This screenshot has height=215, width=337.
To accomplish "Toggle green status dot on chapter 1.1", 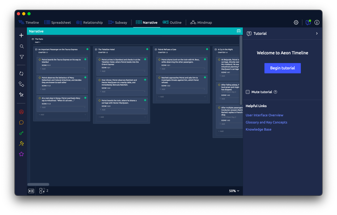I will [x=87, y=49].
